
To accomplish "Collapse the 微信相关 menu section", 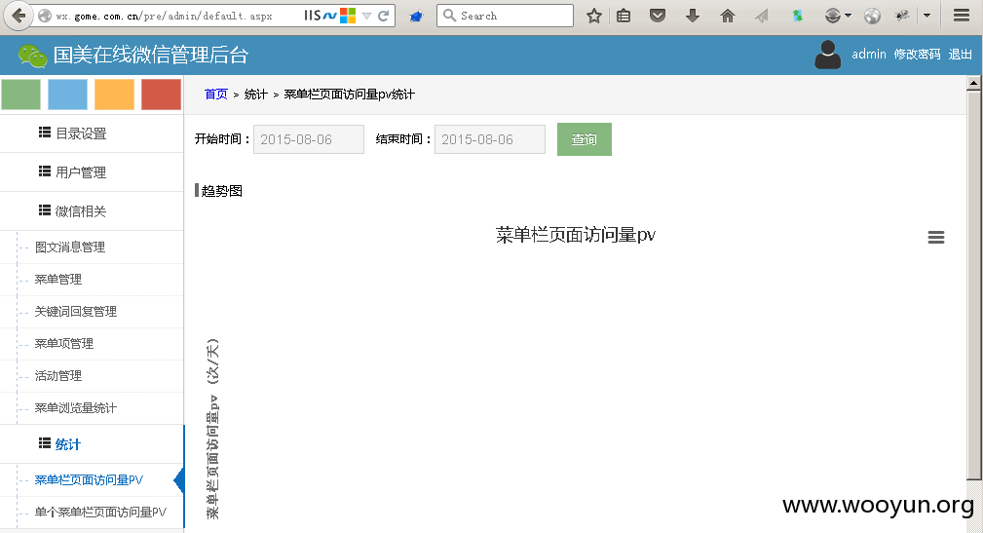I will point(92,210).
